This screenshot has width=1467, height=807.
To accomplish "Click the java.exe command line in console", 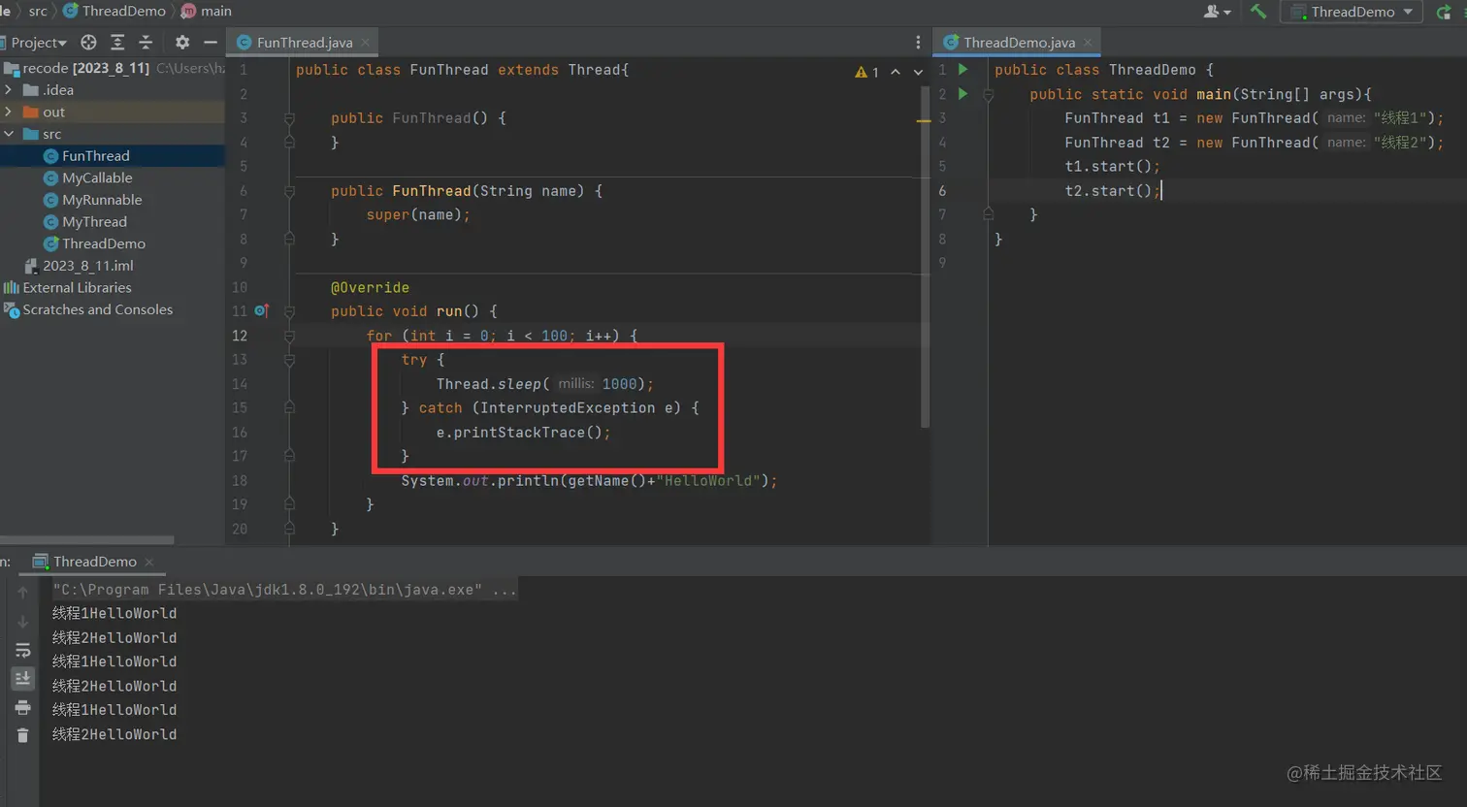I will pyautogui.click(x=284, y=590).
